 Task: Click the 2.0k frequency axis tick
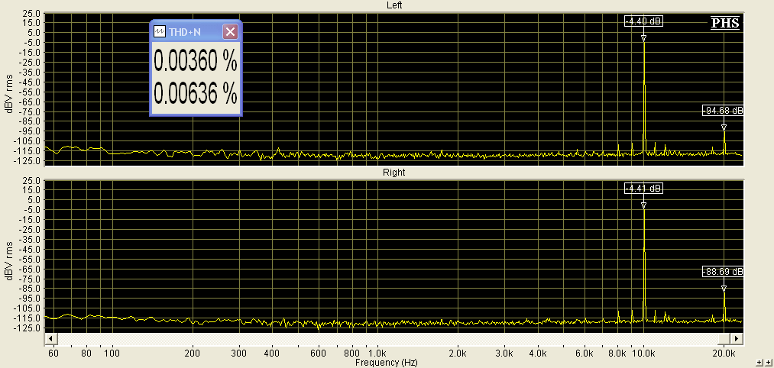(x=458, y=353)
